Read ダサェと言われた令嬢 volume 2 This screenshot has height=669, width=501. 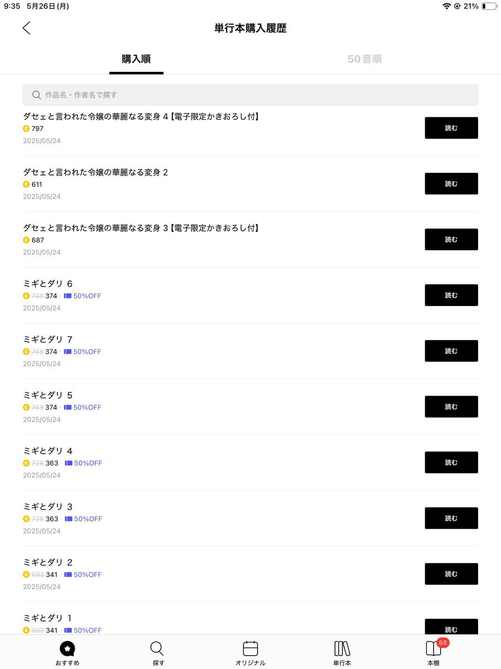451,184
